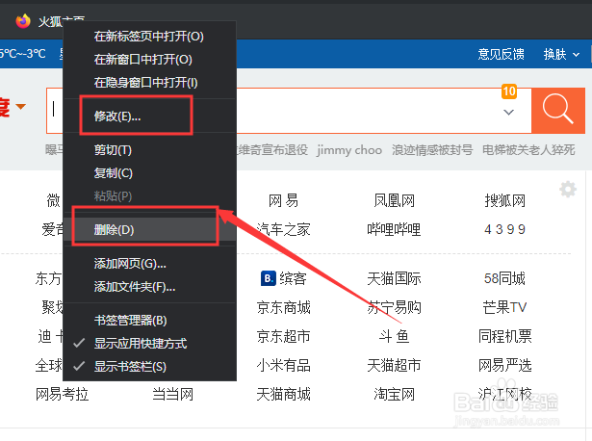Open the 芒果TV site link
This screenshot has height=441, width=592.
(x=504, y=307)
